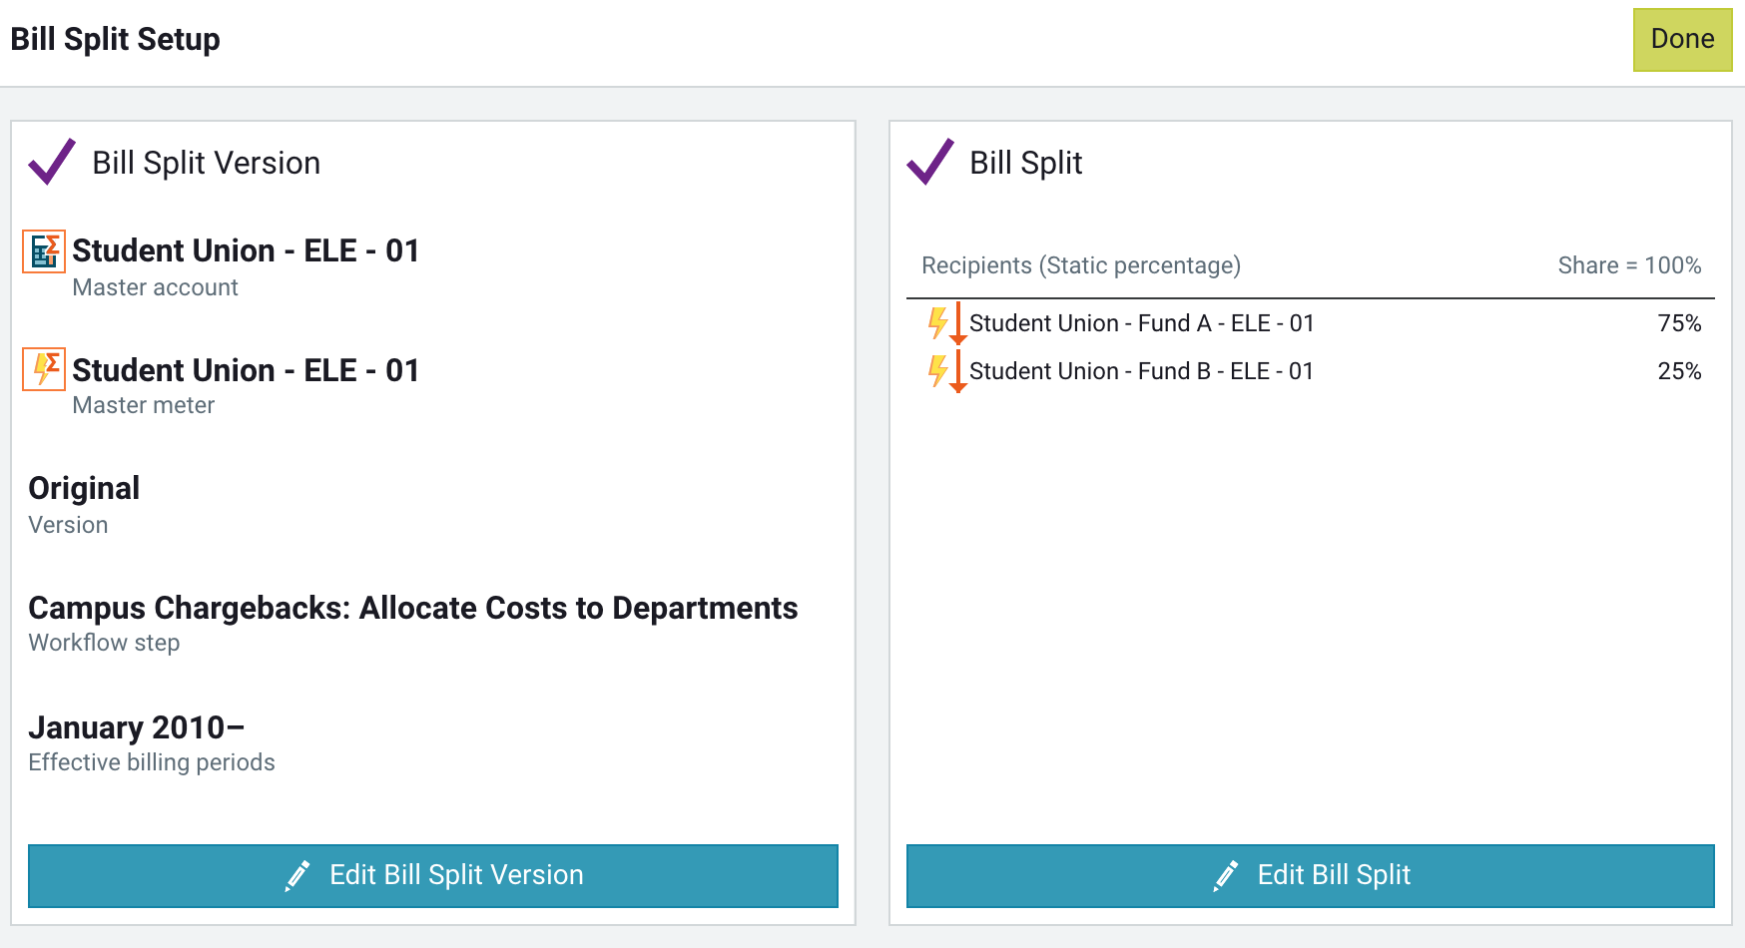Click the master meter lightning icon
Screen dimensions: 1745x948
tap(44, 370)
